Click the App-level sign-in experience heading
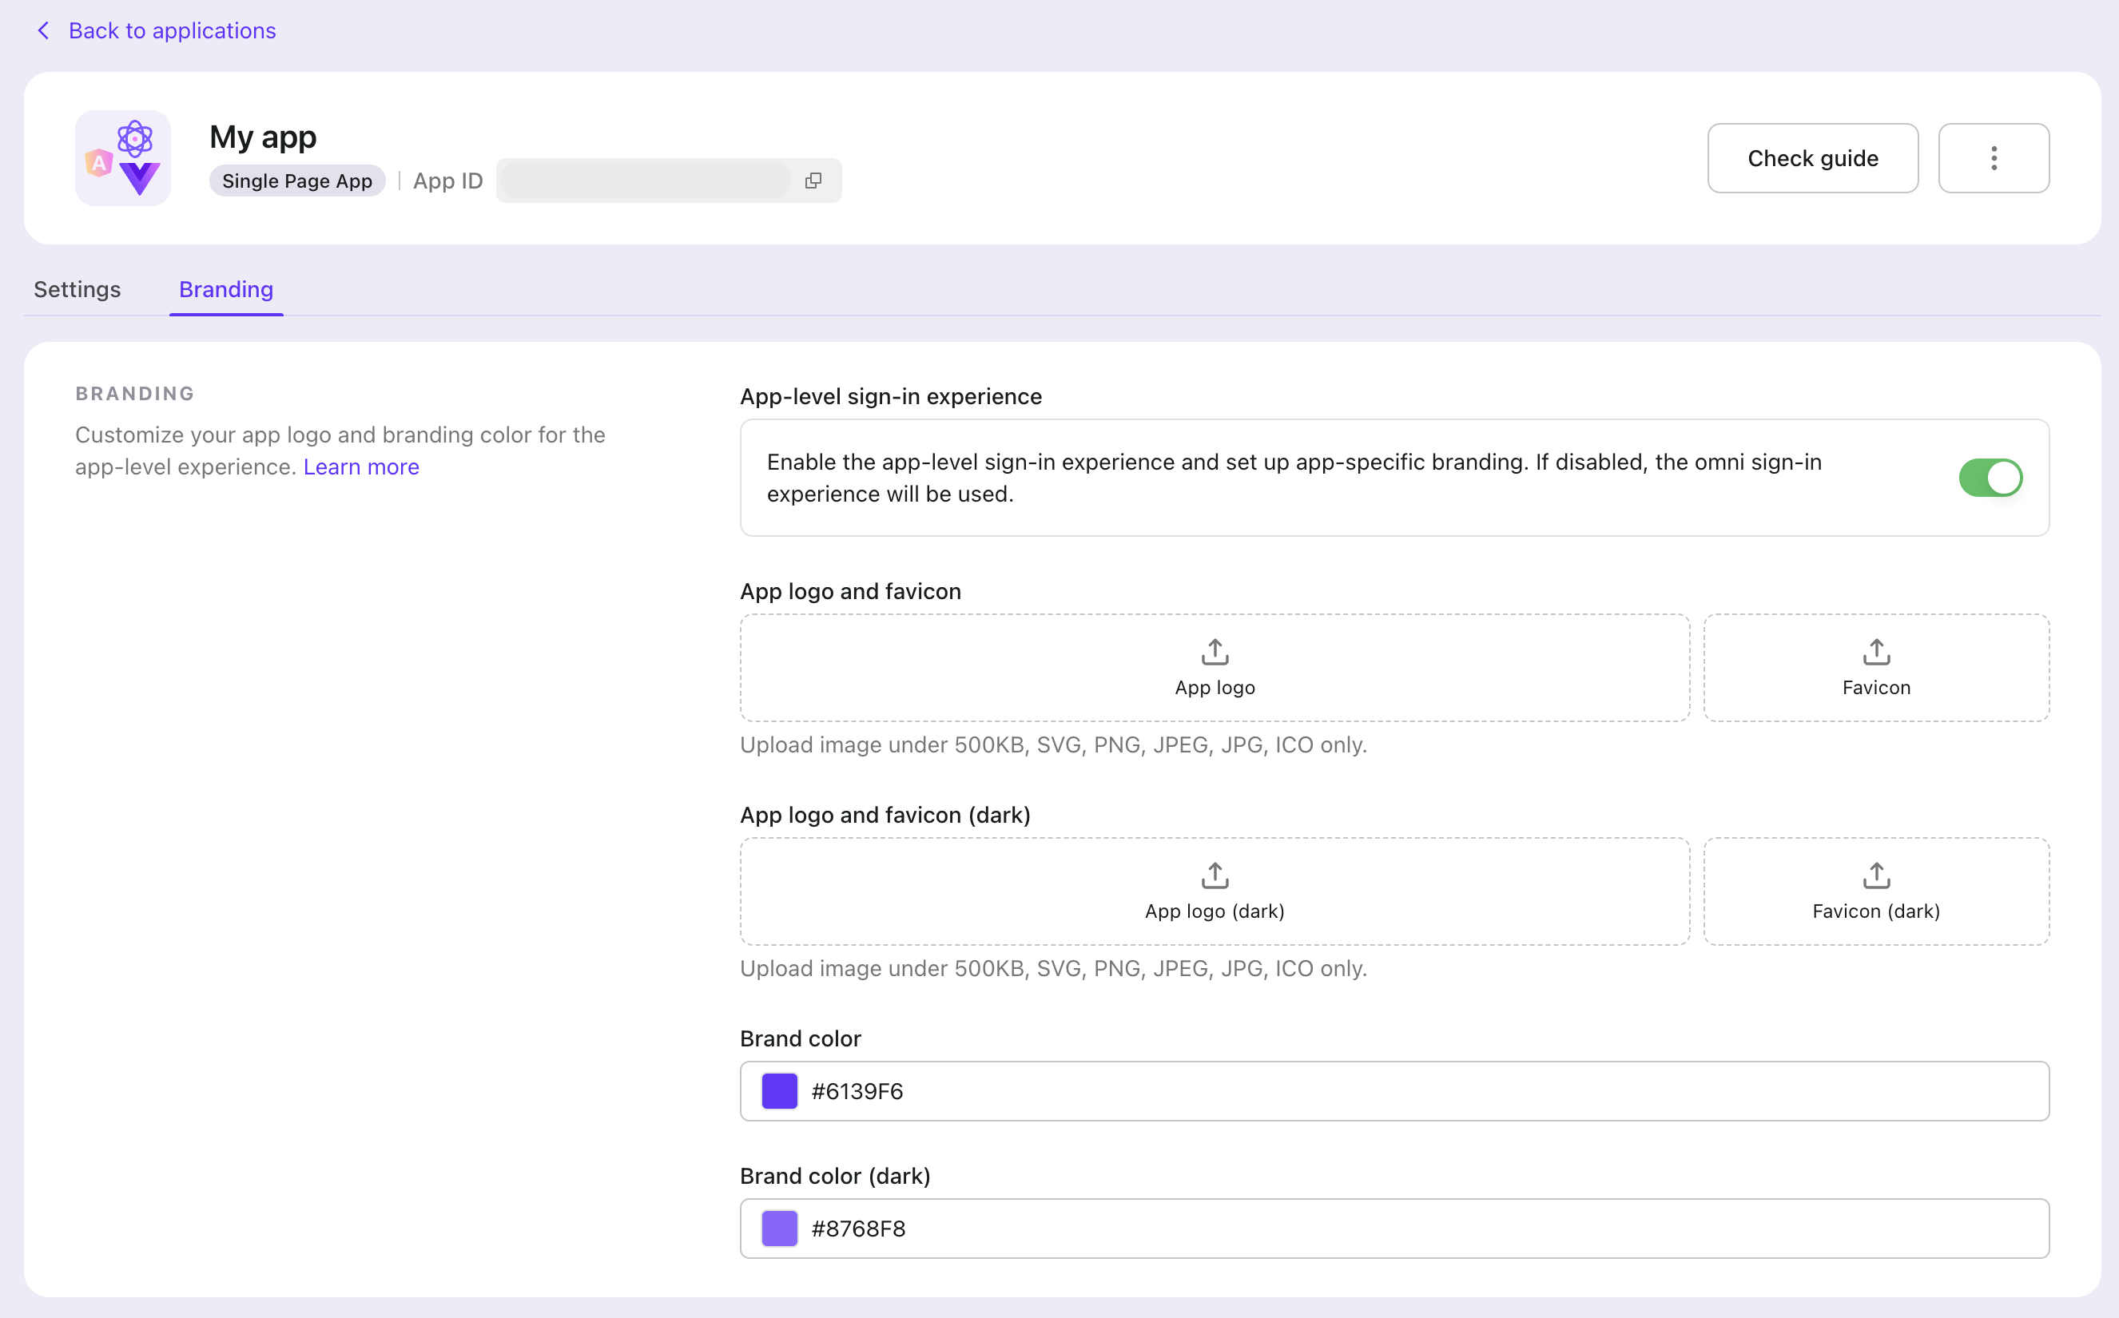The height and width of the screenshot is (1318, 2119). (890, 397)
